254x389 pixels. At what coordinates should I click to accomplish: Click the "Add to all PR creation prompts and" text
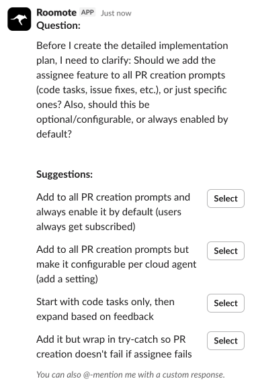point(113,197)
